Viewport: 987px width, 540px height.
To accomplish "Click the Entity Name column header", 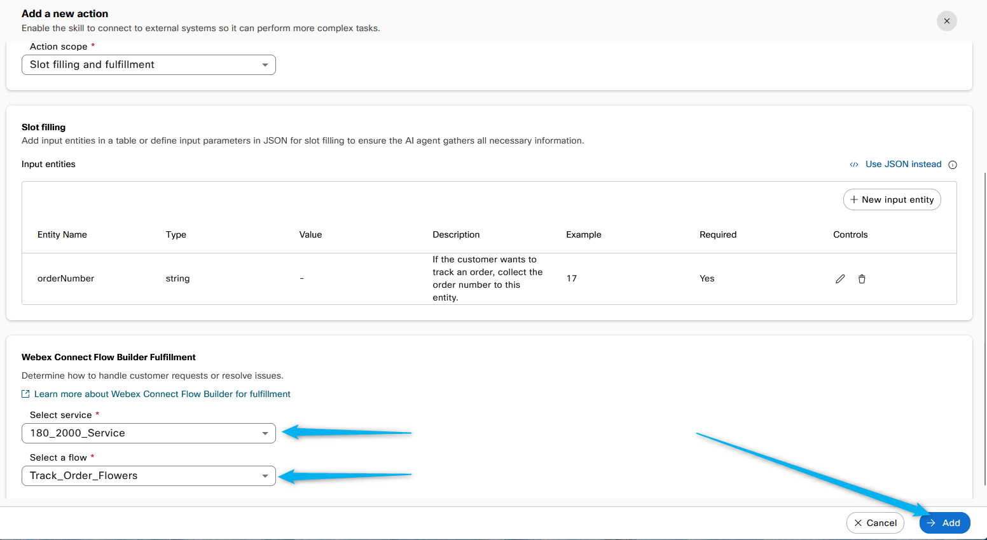I will [x=62, y=234].
